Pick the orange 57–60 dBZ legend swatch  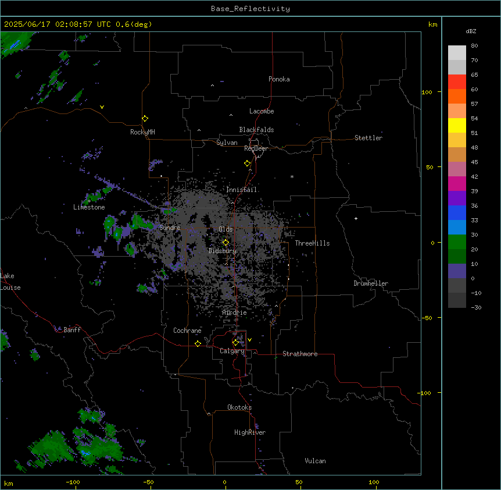pyautogui.click(x=457, y=96)
